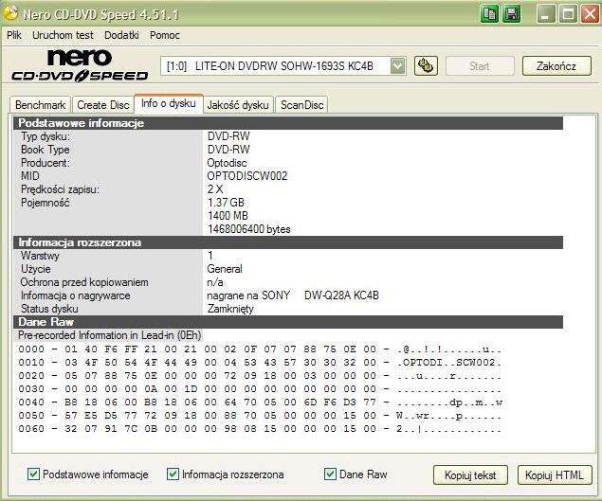602x501 pixels.
Task: Click the Nero app icon in title bar
Action: click(x=10, y=13)
